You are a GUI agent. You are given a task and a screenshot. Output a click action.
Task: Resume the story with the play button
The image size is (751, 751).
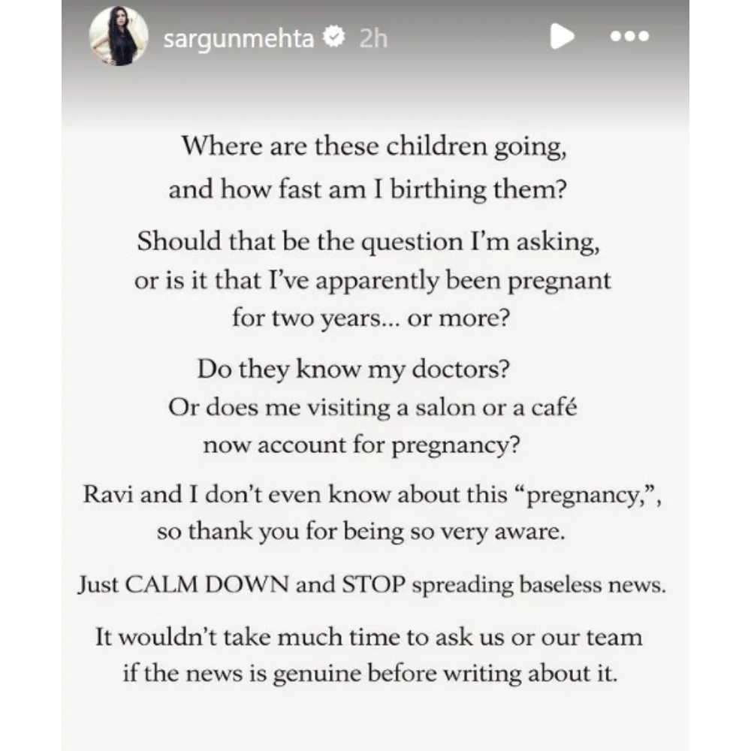[x=562, y=37]
